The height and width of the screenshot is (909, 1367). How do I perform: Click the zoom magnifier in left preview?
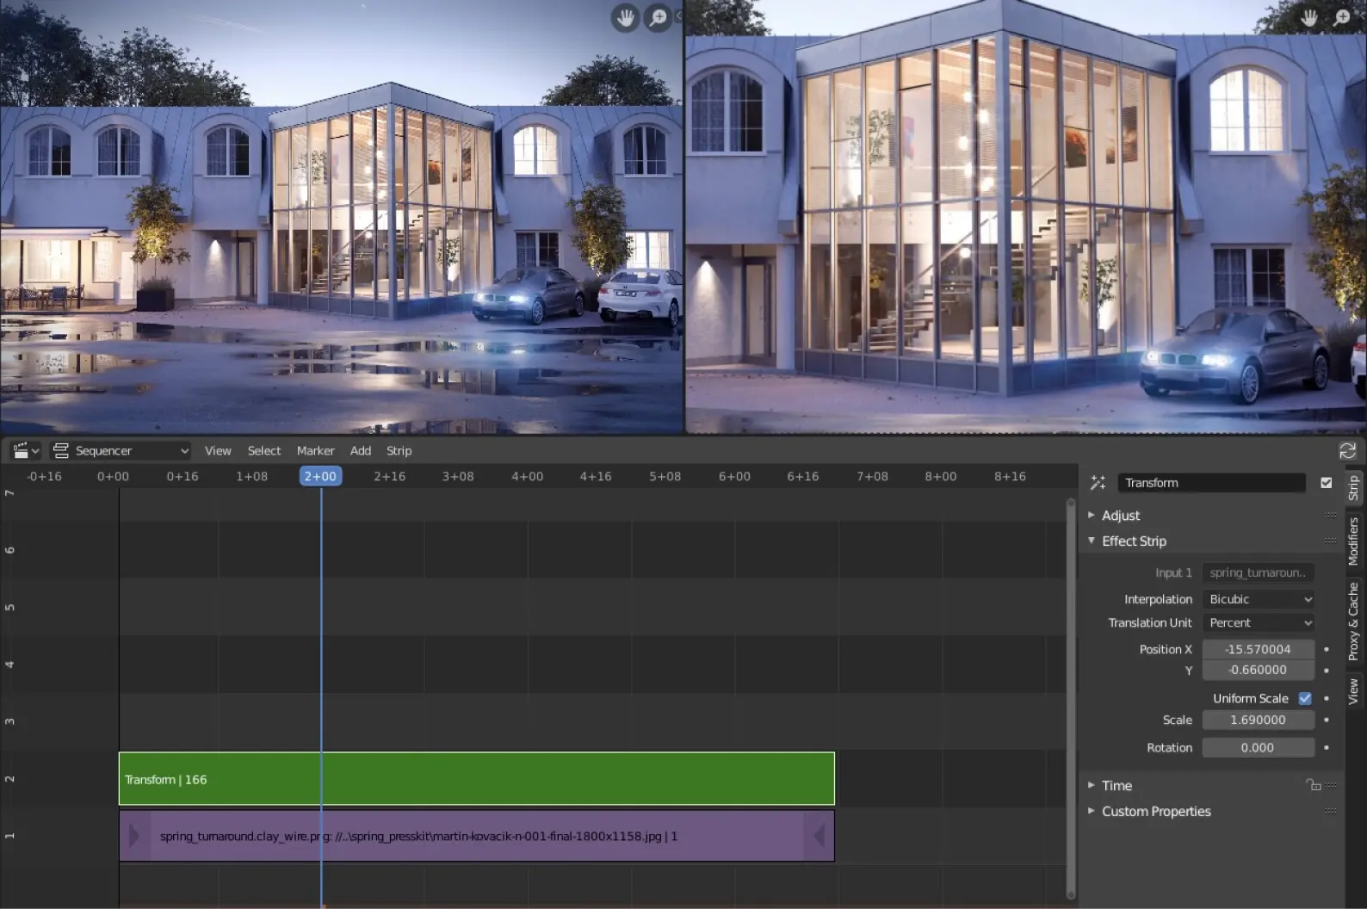pos(658,18)
